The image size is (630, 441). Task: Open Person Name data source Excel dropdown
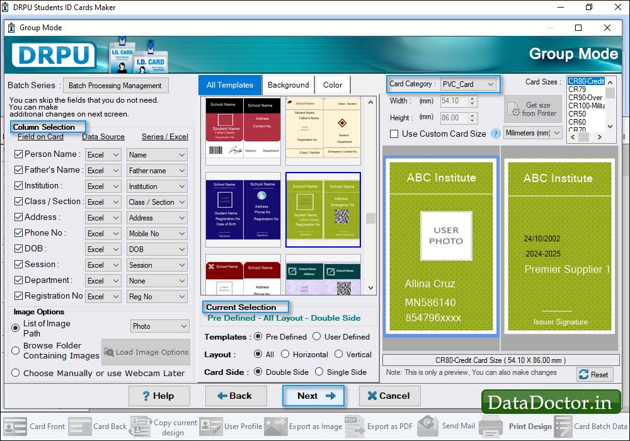103,154
